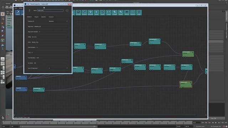This screenshot has width=228, height=128.
Task: Select the yellow-outlined green instance node
Action: (x=186, y=84)
